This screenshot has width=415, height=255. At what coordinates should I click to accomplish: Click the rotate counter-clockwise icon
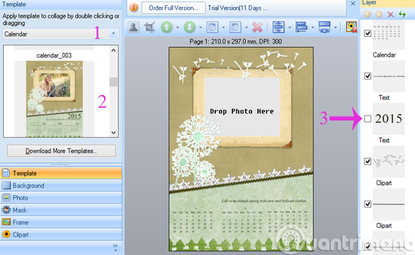point(236,27)
